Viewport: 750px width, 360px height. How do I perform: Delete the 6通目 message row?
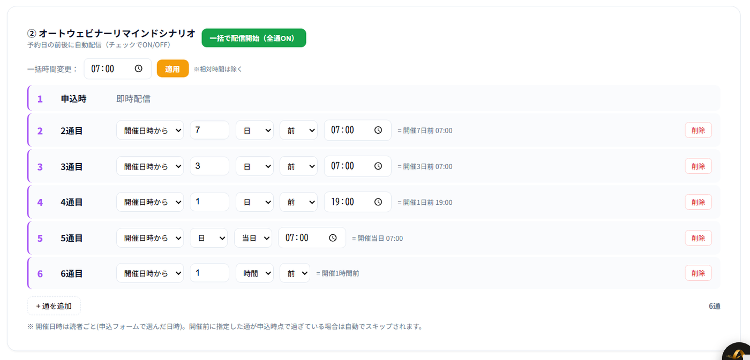pyautogui.click(x=698, y=273)
